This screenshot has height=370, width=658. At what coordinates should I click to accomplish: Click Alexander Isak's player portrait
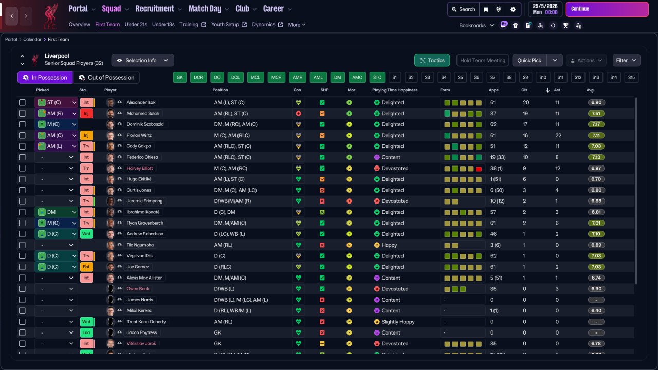(110, 102)
